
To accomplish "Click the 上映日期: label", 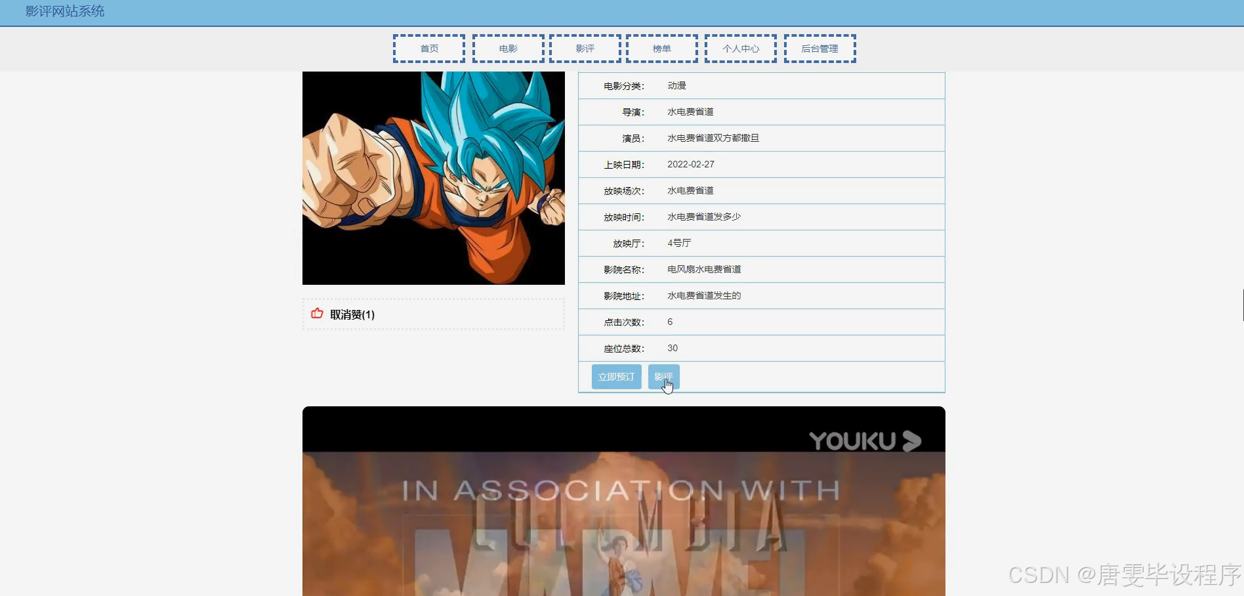I will (x=624, y=165).
